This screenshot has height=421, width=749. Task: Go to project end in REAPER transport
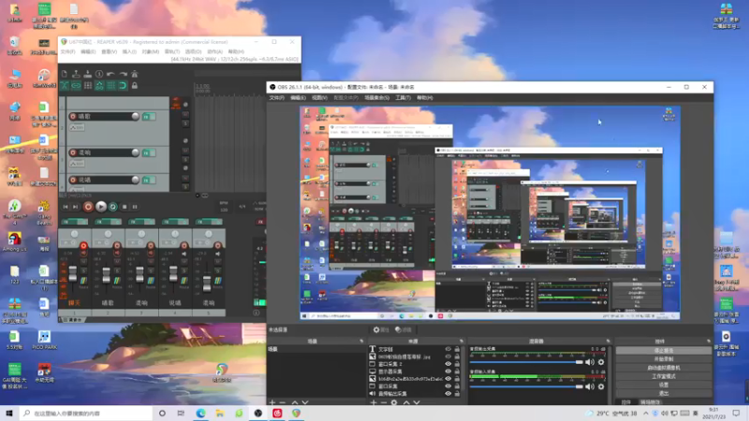(x=76, y=207)
